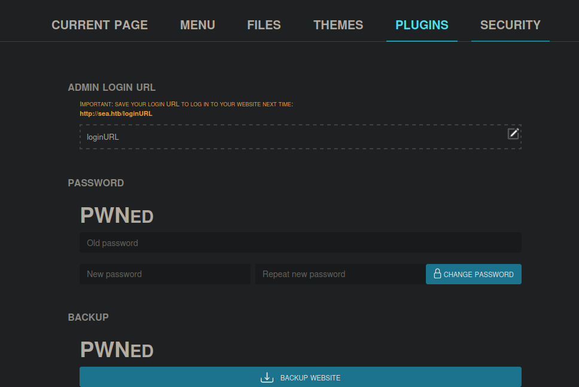
Task: Open the Current Page tab
Action: pos(99,25)
